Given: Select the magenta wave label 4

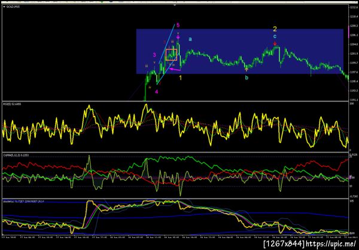Looking at the screenshot, I should pyautogui.click(x=157, y=92).
